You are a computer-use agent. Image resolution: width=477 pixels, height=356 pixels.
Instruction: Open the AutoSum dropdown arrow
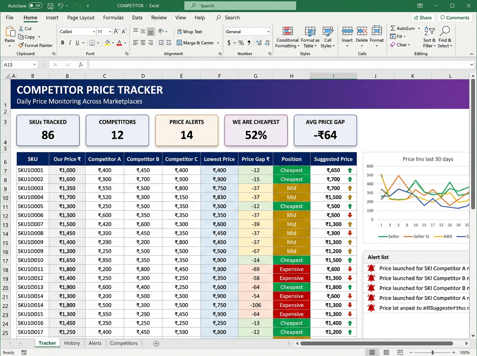(419, 29)
